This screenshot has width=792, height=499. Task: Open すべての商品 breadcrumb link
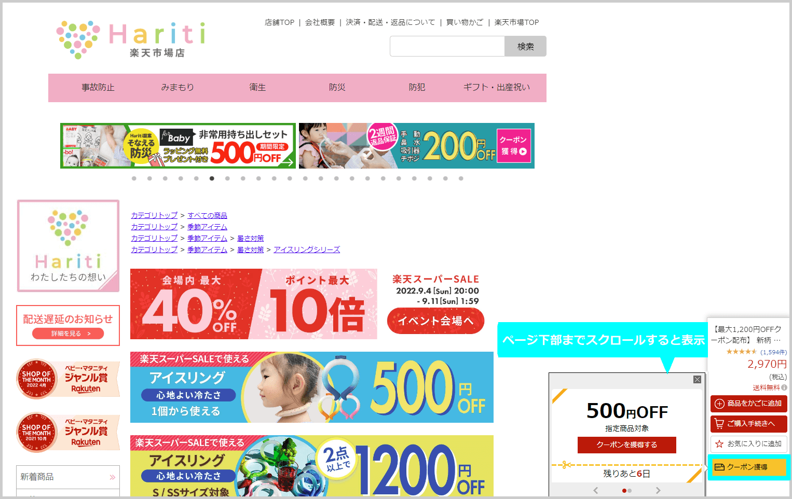(x=207, y=215)
